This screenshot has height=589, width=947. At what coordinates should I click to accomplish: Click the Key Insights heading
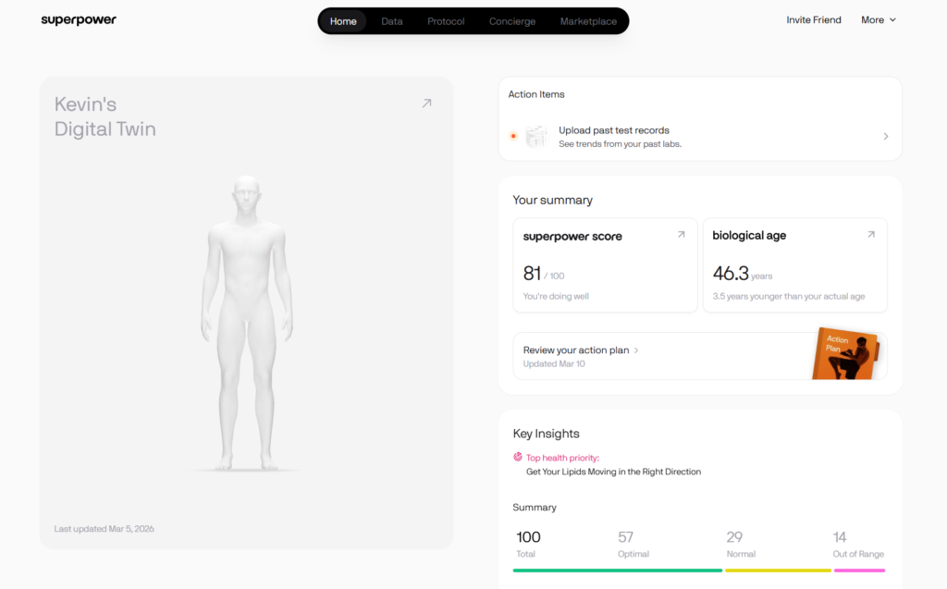coord(546,434)
